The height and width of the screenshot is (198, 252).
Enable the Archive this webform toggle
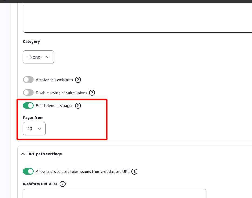click(x=28, y=80)
